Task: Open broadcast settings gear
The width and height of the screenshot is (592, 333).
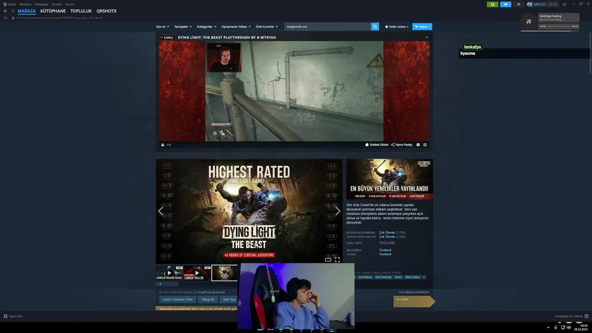Action: point(418,145)
